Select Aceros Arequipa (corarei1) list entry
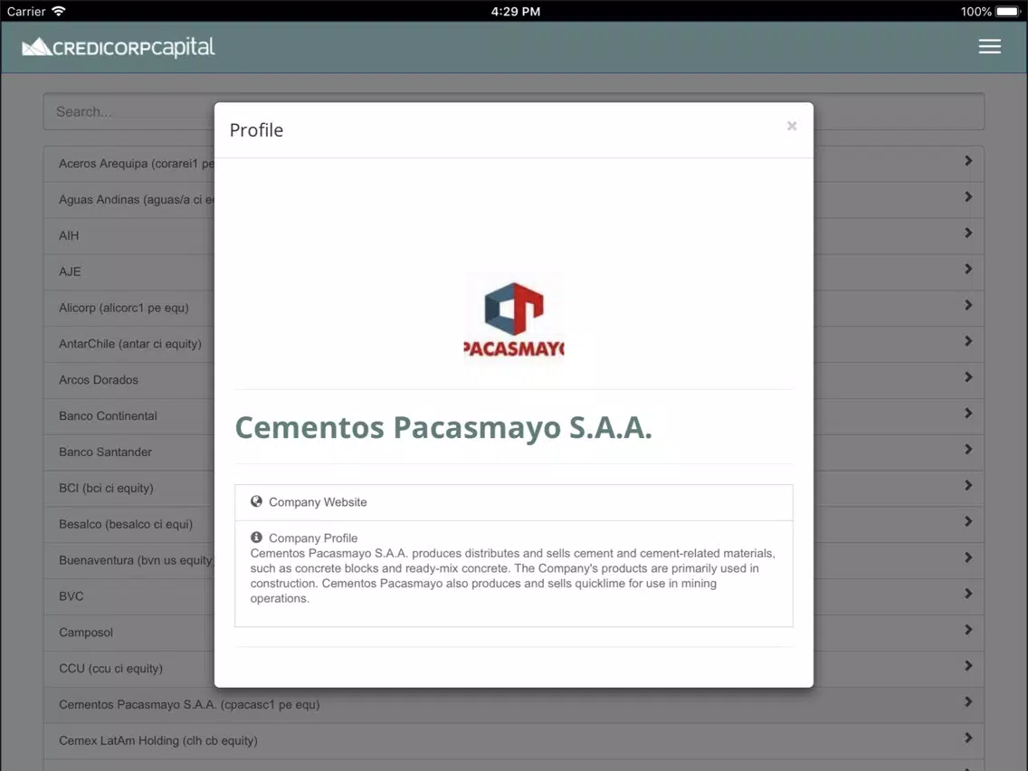The image size is (1028, 771). click(x=137, y=163)
